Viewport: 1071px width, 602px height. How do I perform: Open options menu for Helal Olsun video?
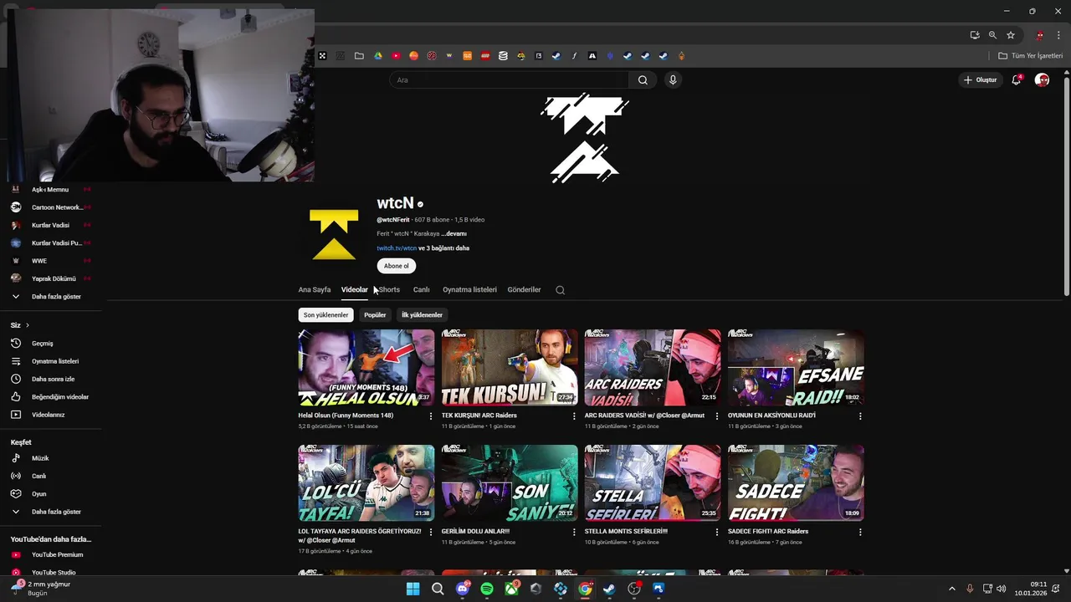pos(431,416)
